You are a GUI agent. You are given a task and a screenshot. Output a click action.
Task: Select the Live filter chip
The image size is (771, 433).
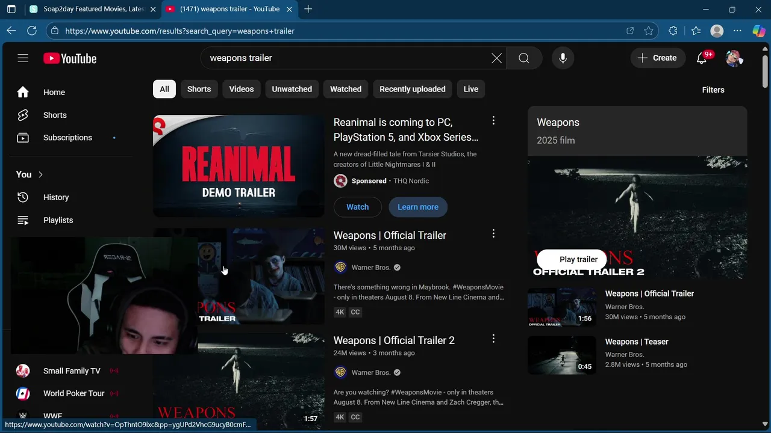pos(471,89)
